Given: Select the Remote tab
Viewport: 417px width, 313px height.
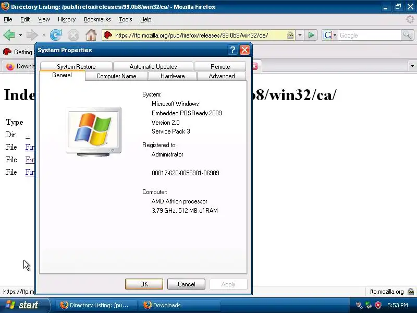Looking at the screenshot, I should 220,67.
